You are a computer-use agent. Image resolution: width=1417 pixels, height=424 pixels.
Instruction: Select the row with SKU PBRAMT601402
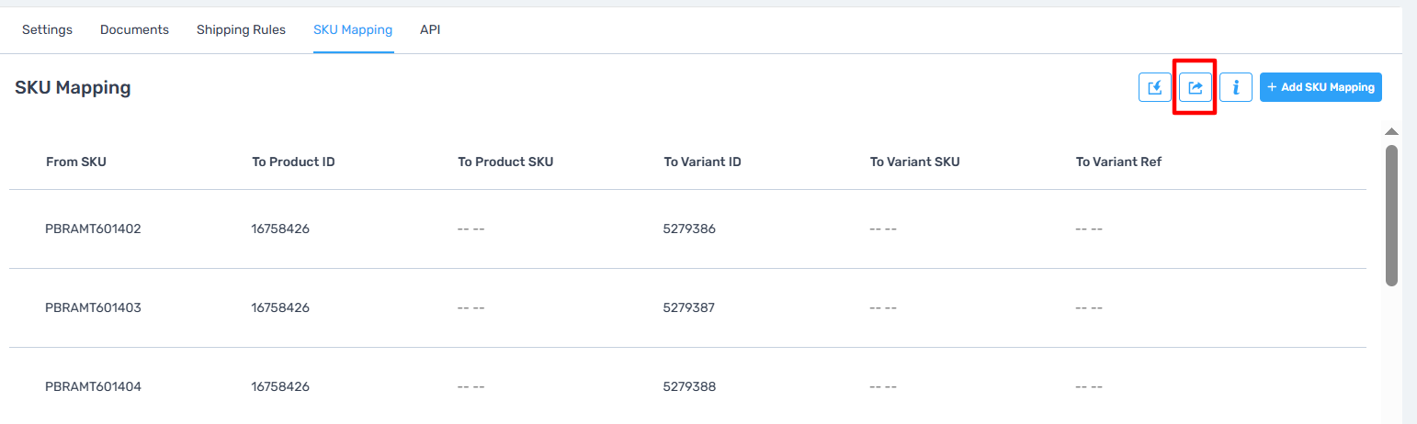[687, 229]
